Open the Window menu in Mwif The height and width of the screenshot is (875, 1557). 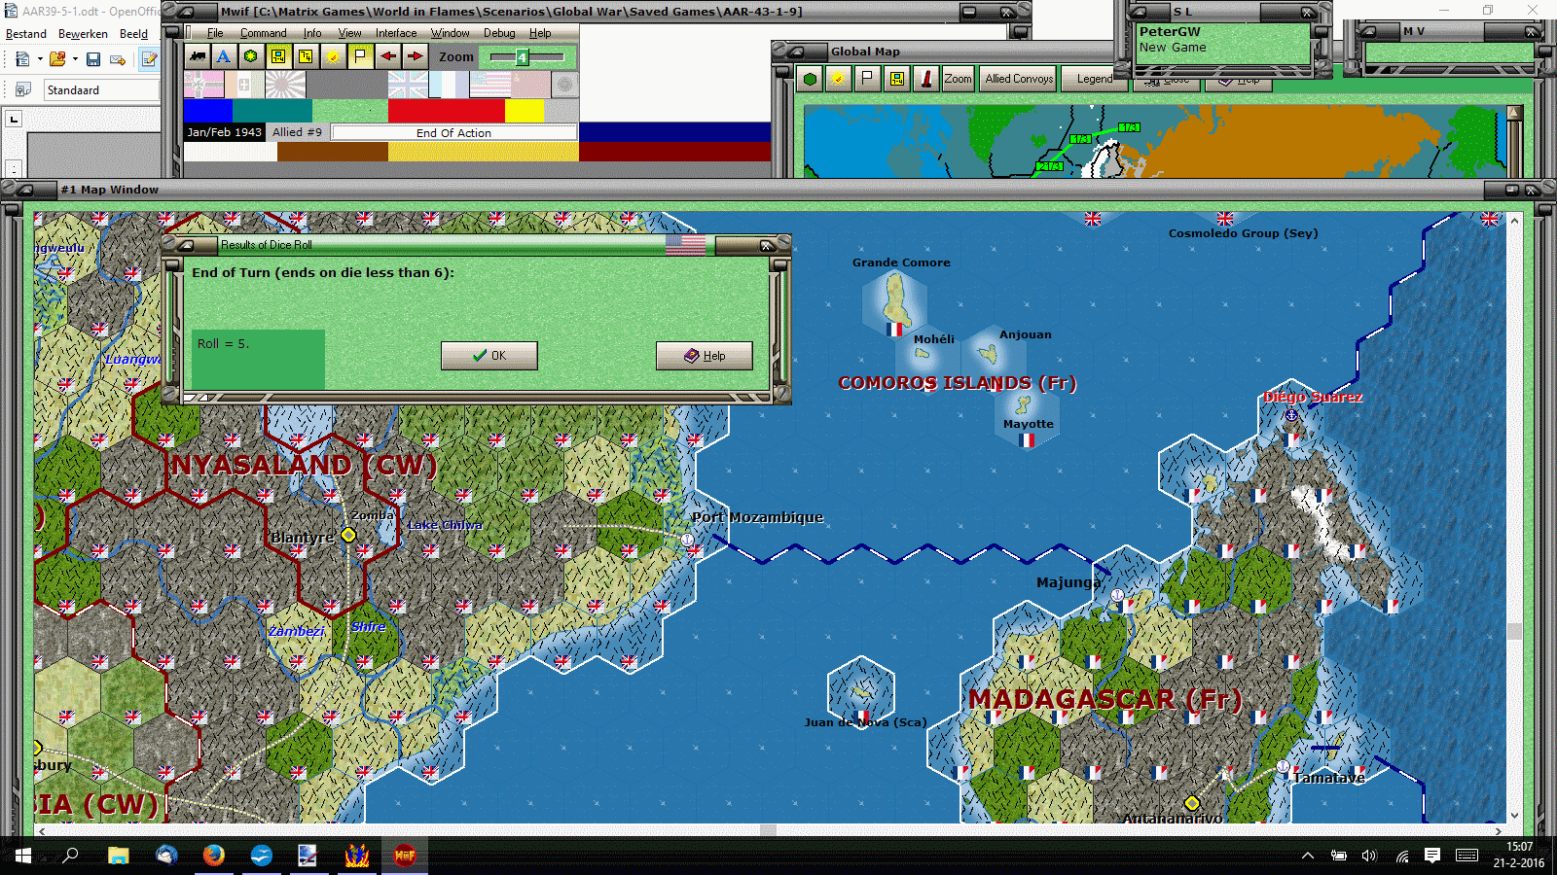(x=450, y=33)
